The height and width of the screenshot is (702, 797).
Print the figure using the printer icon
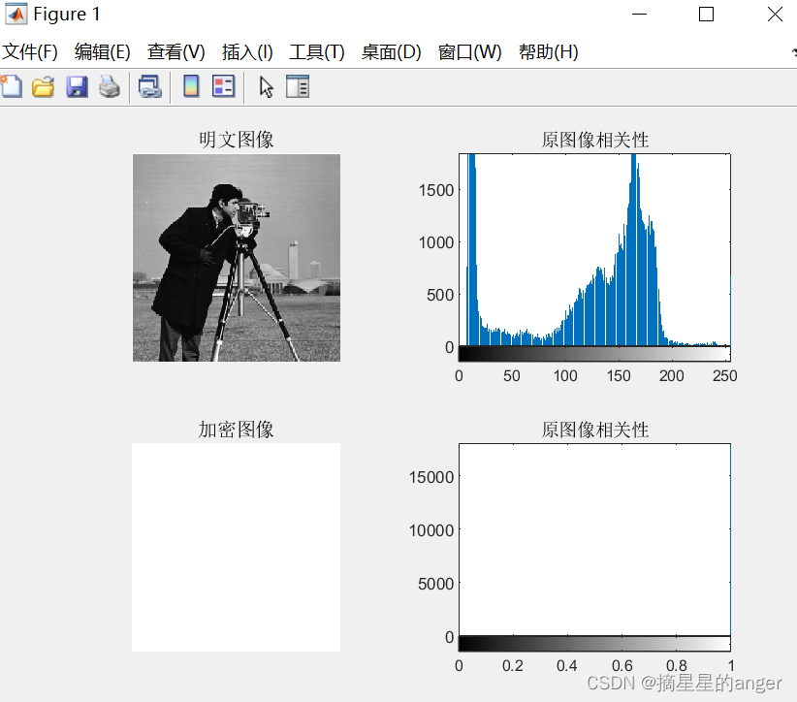point(110,86)
